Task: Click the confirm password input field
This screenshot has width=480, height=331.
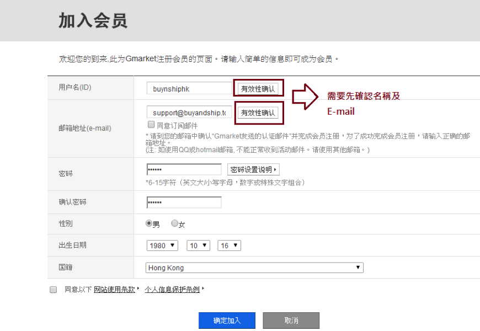Action: pyautogui.click(x=184, y=202)
